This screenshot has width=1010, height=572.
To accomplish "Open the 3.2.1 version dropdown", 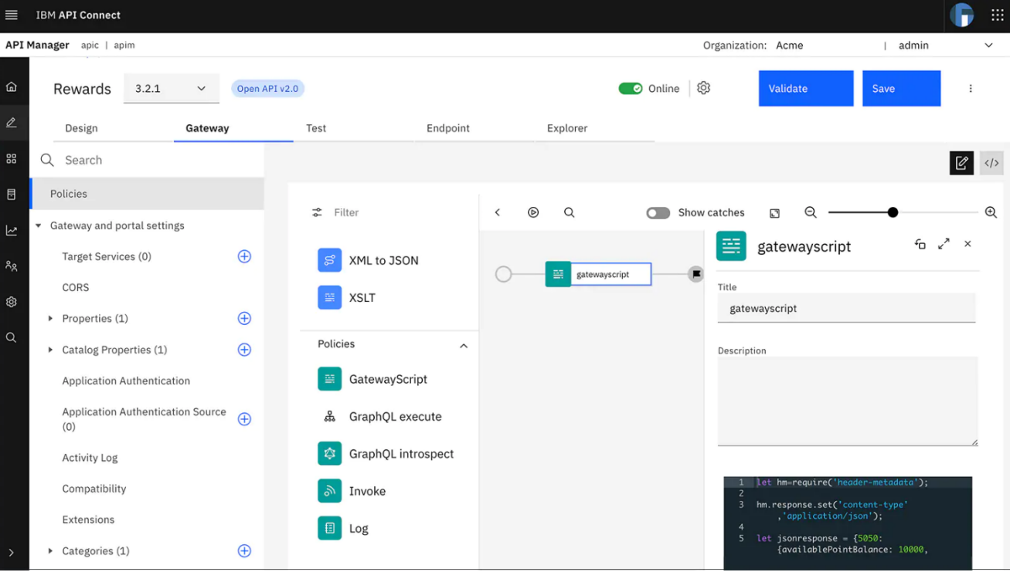I will tap(172, 88).
